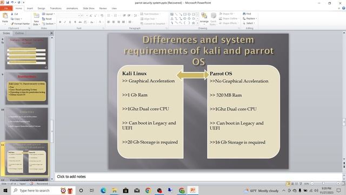Open the Section dropdown

tap(49, 24)
